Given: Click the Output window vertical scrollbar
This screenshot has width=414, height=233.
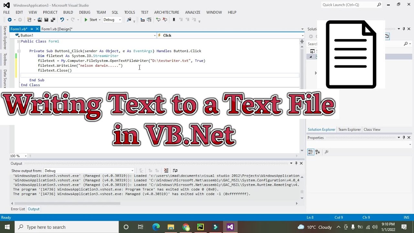Looking at the screenshot, I should pyautogui.click(x=302, y=192).
